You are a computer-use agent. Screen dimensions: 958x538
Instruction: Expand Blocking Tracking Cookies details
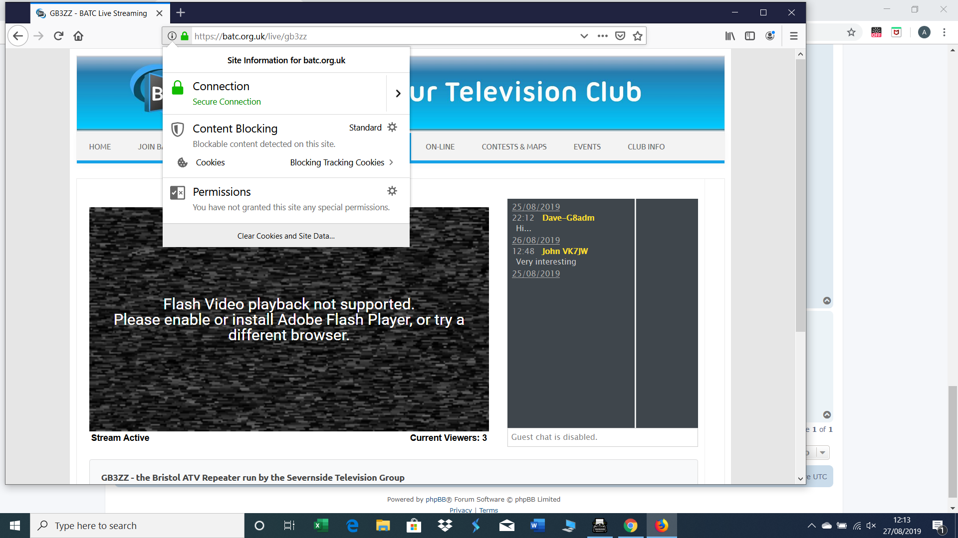coord(391,162)
